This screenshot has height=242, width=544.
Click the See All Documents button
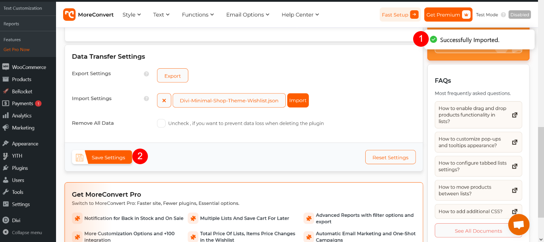click(x=478, y=231)
